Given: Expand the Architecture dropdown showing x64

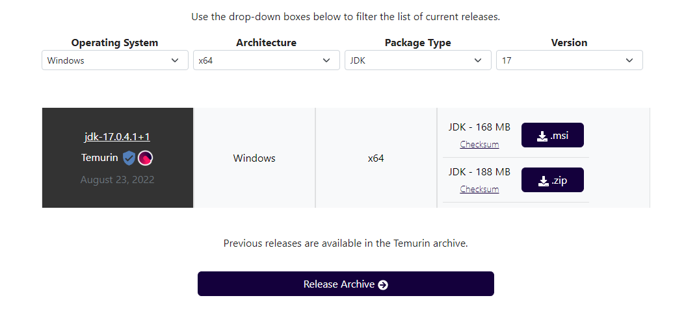Looking at the screenshot, I should (266, 60).
